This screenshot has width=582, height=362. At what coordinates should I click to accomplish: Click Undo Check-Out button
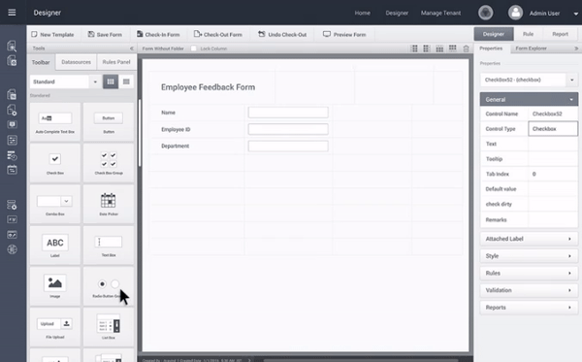coord(282,35)
